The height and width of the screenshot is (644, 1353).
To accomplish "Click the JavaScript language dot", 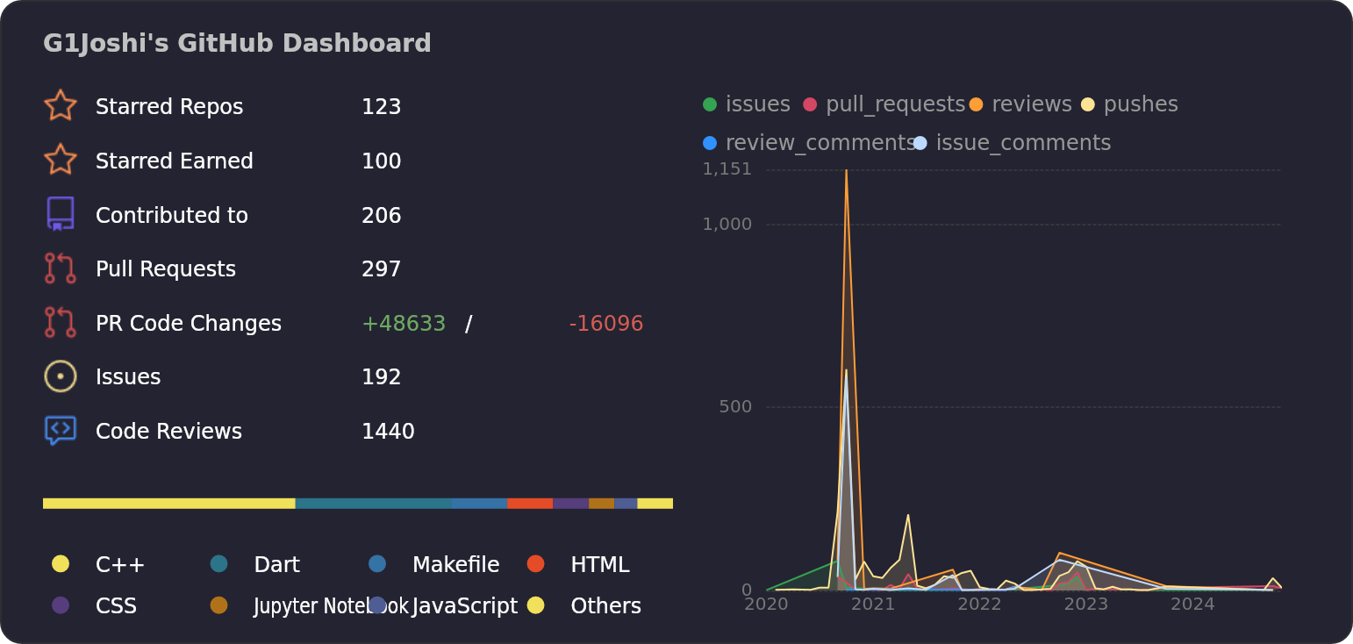I will coord(377,605).
